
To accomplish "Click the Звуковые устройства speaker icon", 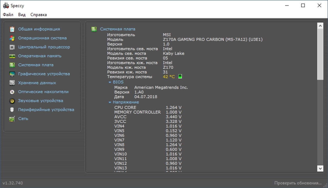I will click(12, 101).
